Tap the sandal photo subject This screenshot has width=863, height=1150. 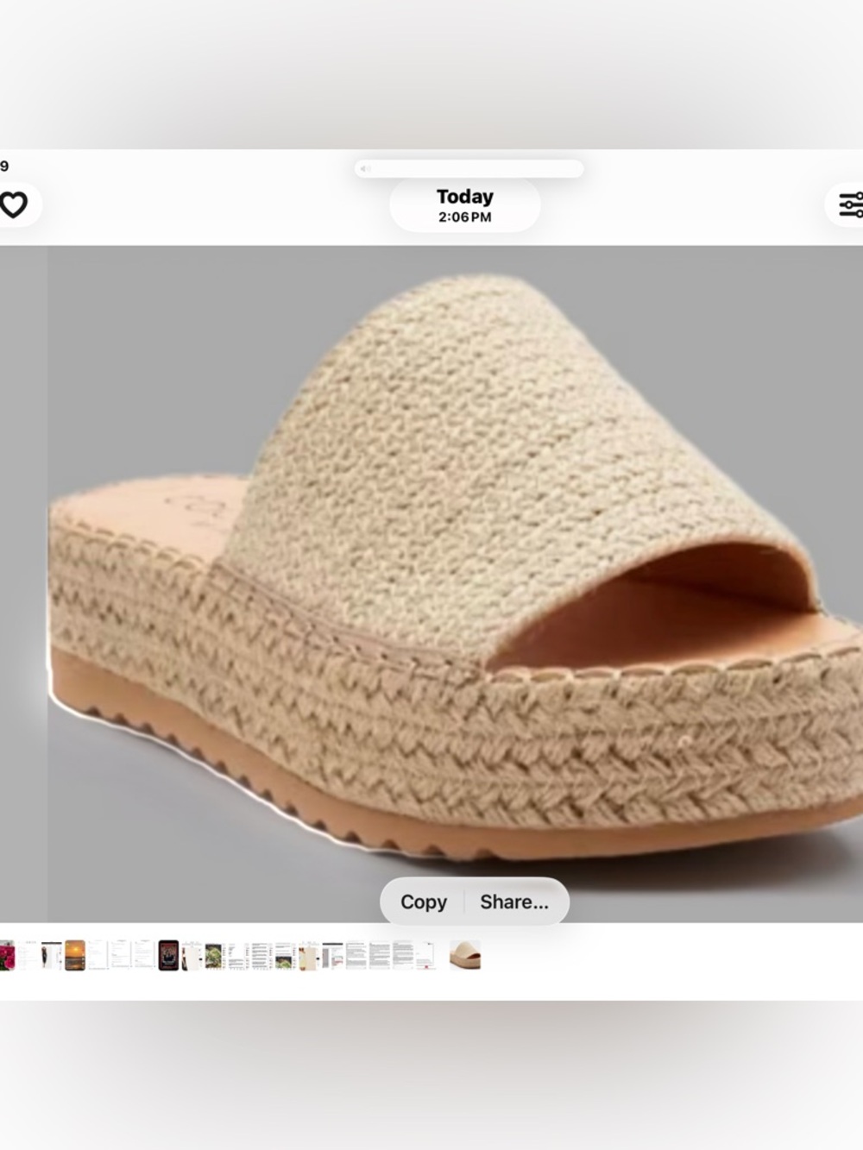(455, 567)
